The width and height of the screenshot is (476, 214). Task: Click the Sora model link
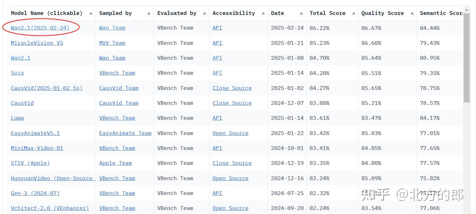(17, 73)
